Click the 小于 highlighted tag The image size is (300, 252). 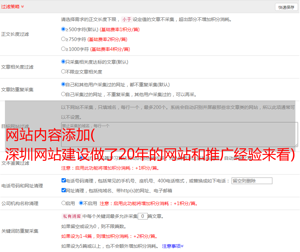pyautogui.click(x=127, y=19)
